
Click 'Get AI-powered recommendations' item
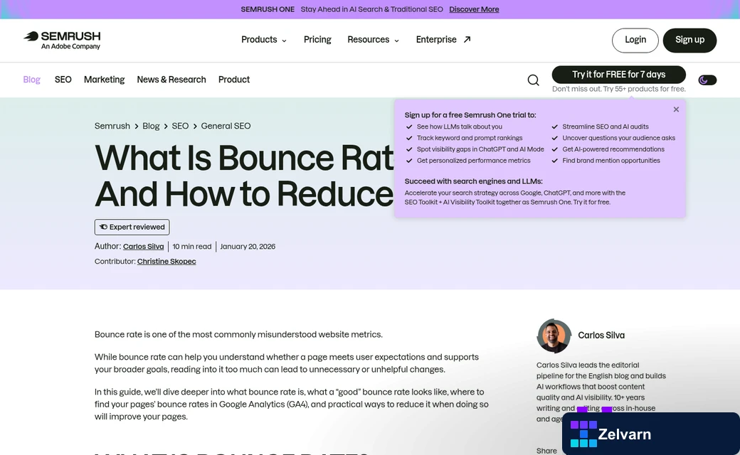click(x=613, y=149)
